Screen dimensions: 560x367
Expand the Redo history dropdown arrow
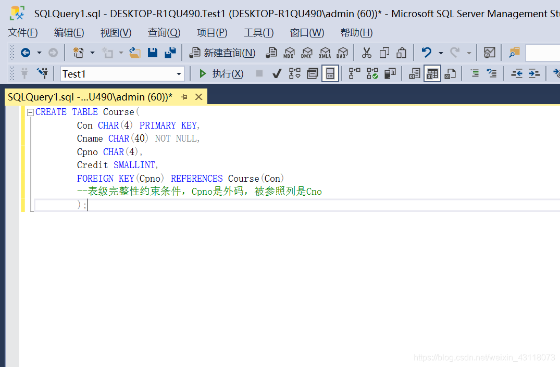469,53
